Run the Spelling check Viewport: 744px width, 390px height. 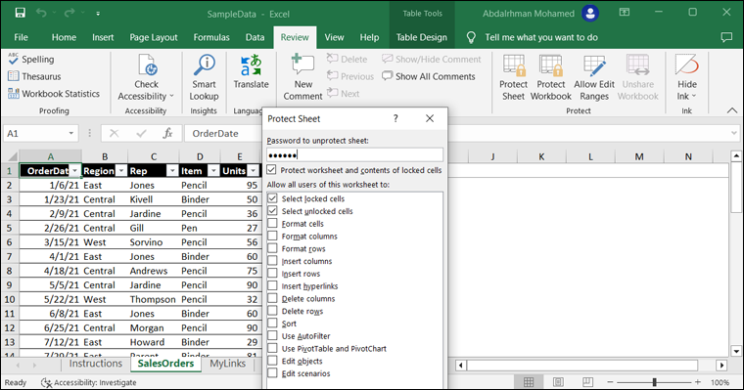(x=31, y=60)
